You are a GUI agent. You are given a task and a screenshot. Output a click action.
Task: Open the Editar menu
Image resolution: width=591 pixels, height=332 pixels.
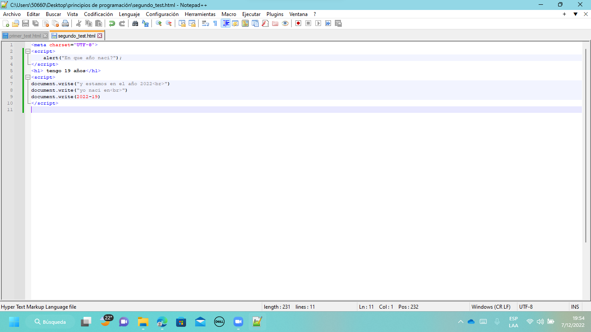(33, 14)
